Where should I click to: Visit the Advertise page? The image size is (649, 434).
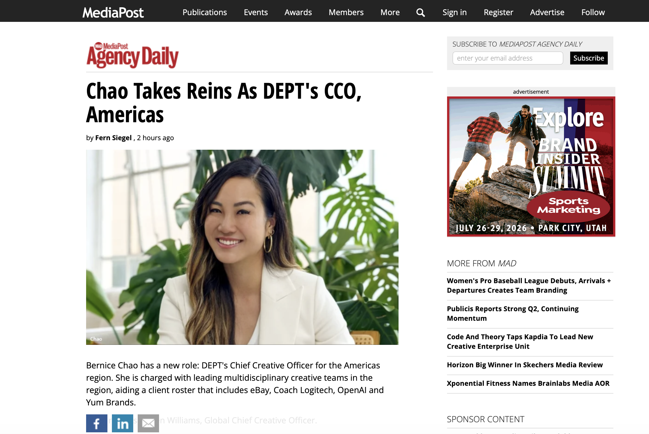[547, 12]
